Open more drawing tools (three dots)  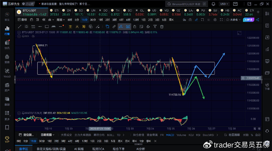(60, 26)
